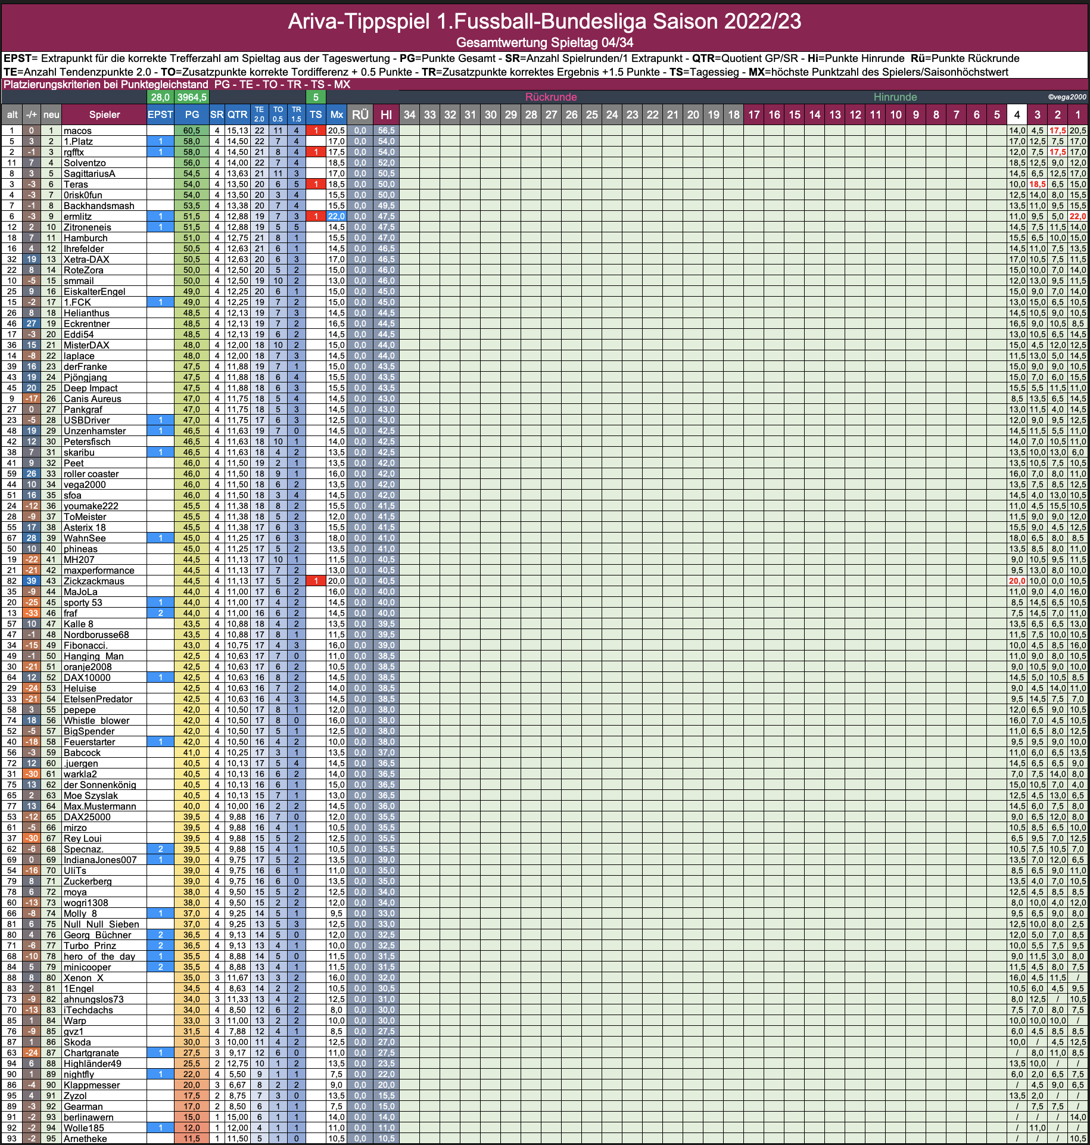Click the total points value 3964,5

192,97
